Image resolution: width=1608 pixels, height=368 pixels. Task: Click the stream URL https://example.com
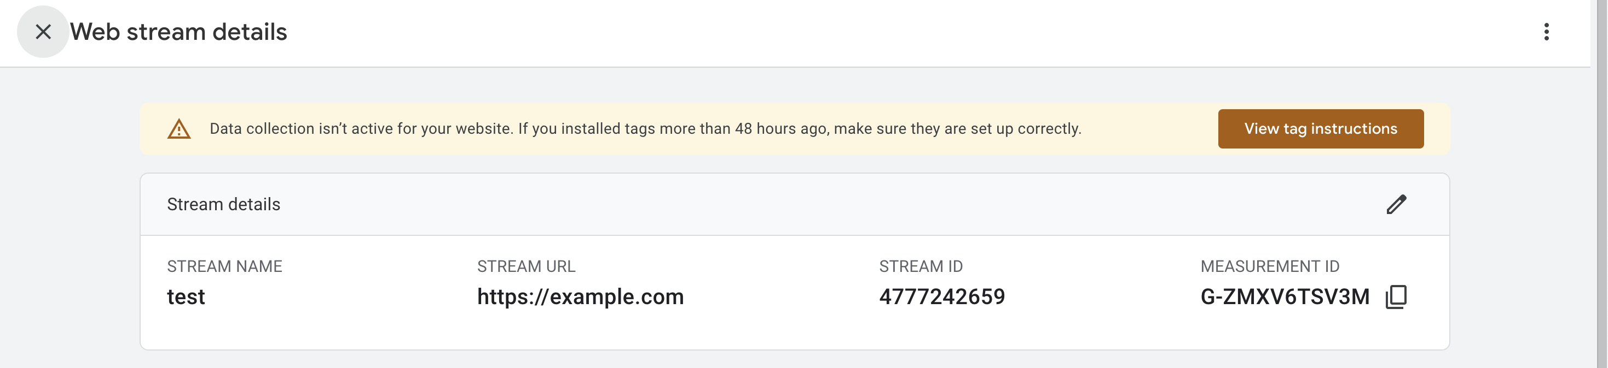581,297
